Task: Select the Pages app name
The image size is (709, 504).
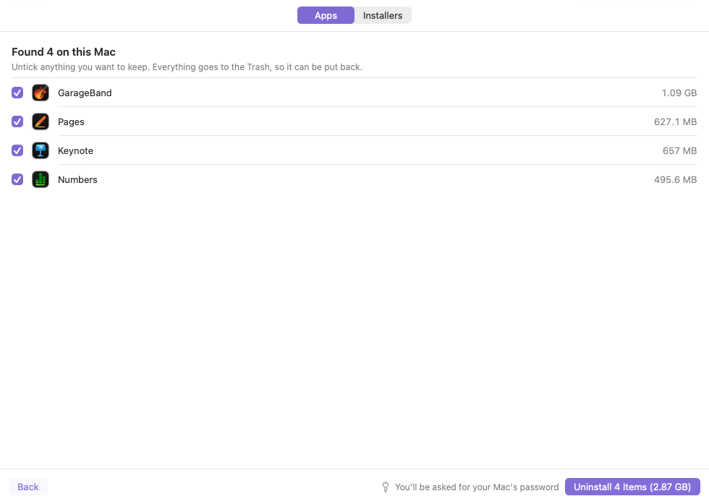Action: coord(71,121)
